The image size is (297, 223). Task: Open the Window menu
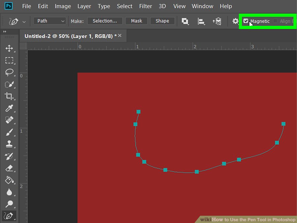203,6
